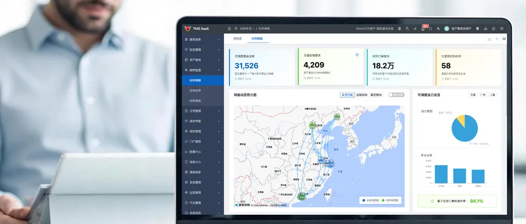Screen dimensions: 526x224
Task: Click the 980 map marker near 北京
Action: coord(312,126)
